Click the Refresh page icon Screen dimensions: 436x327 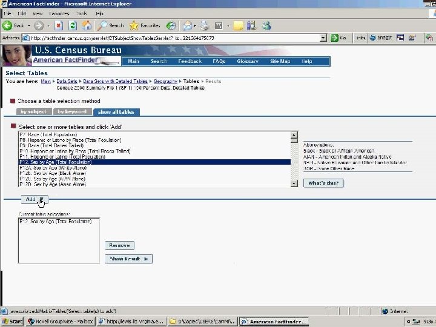click(73, 25)
